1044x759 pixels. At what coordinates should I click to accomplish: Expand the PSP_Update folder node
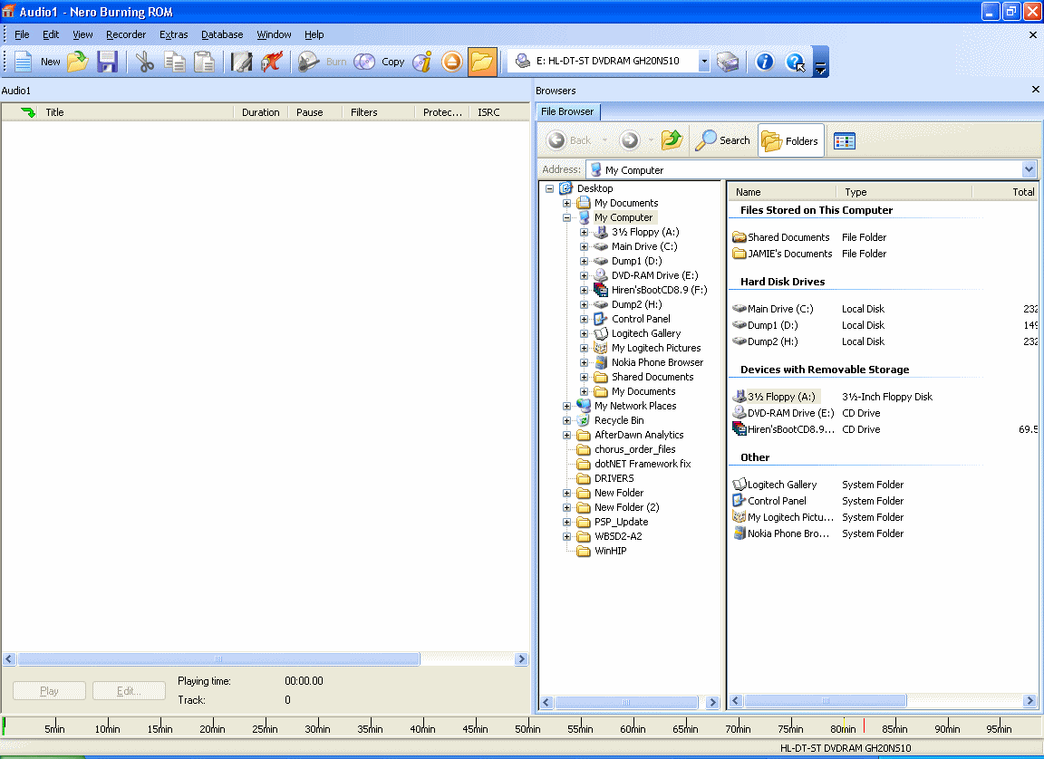[566, 523]
